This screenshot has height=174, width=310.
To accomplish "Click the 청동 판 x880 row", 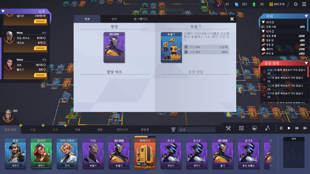I will coord(284,40).
